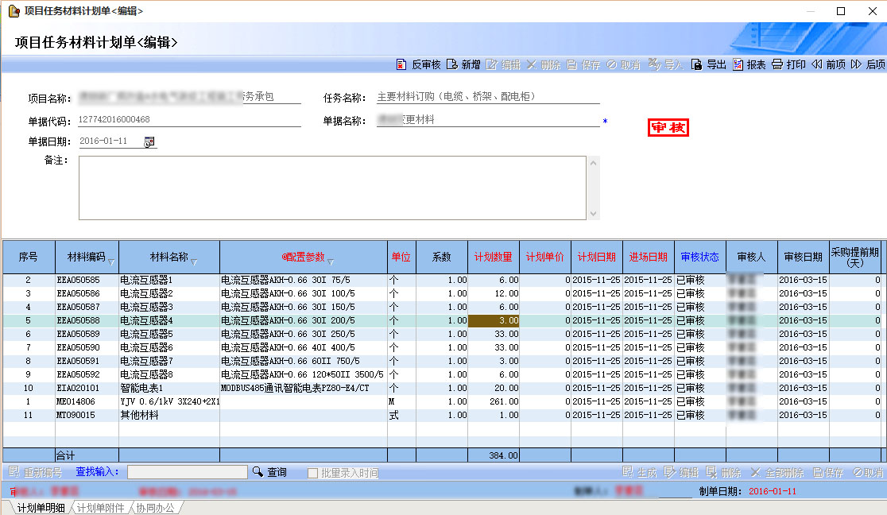Click the 计划数量 column header
This screenshot has height=515, width=887.
click(x=494, y=257)
